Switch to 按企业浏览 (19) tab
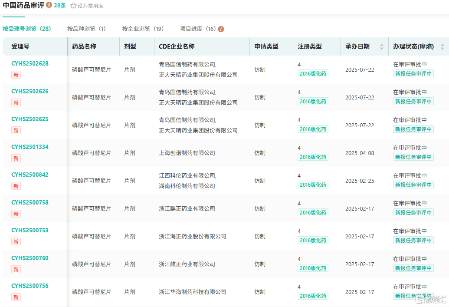 point(143,29)
